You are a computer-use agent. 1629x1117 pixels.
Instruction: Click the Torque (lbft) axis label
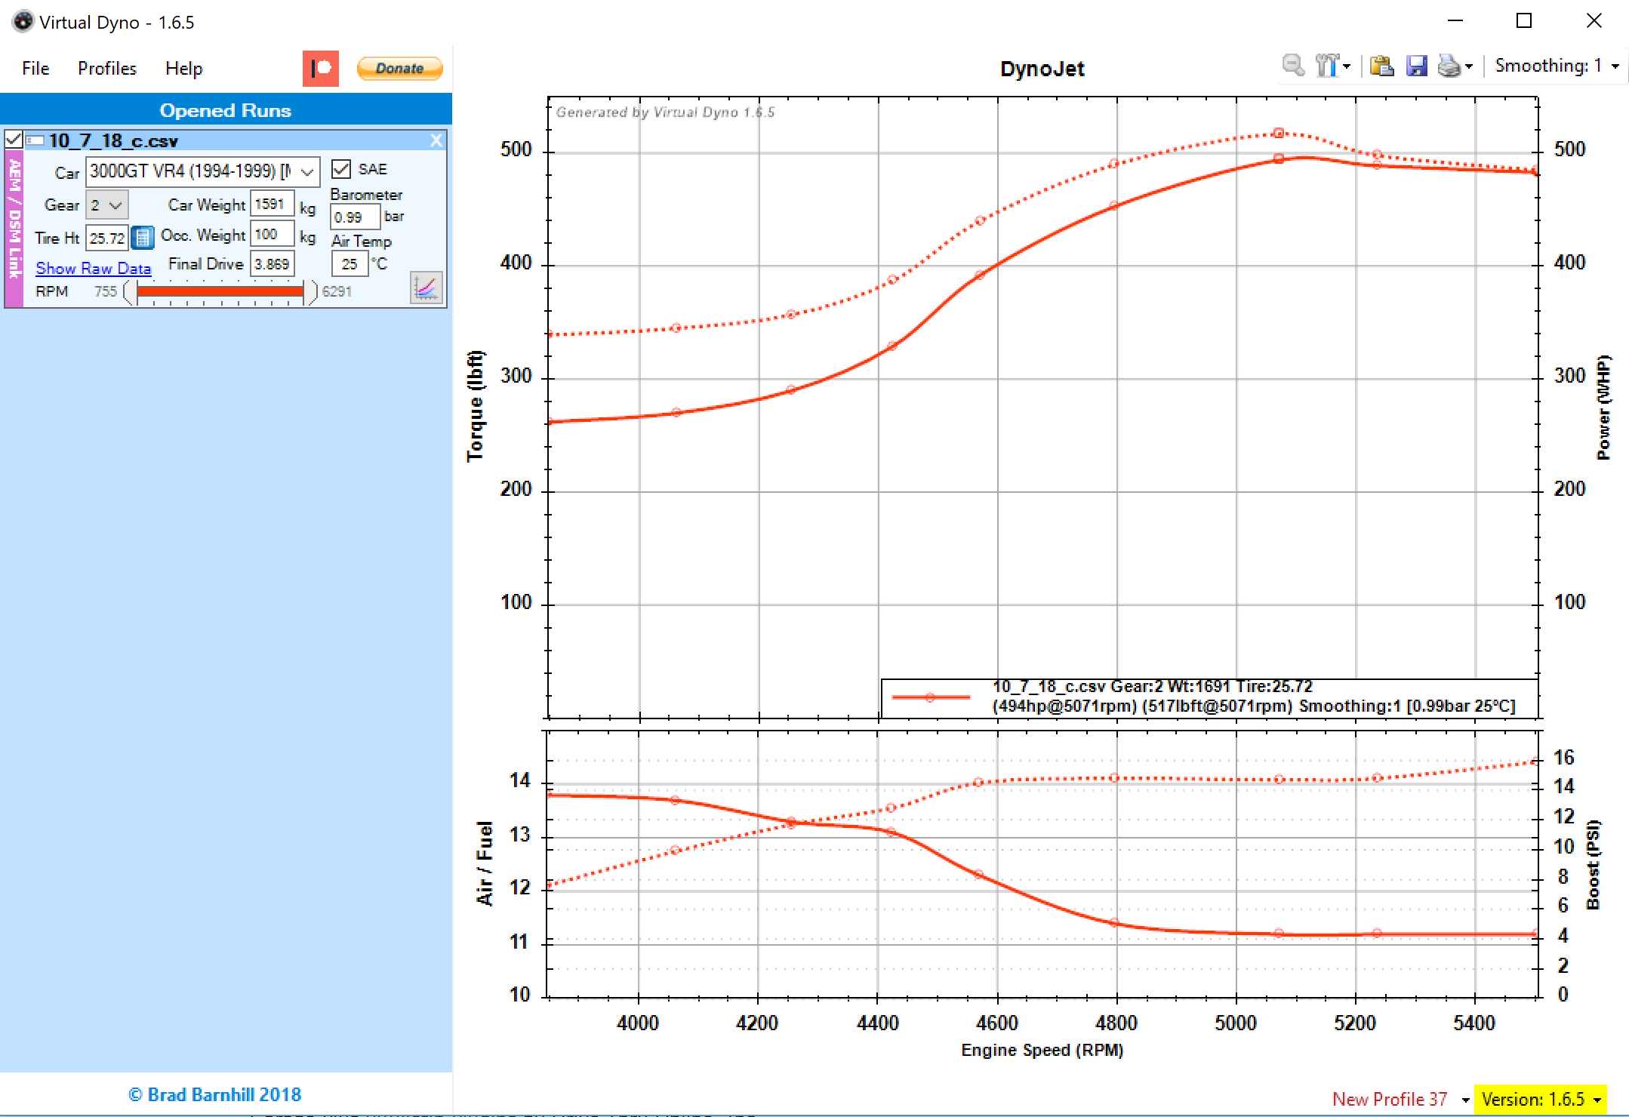[x=475, y=406]
